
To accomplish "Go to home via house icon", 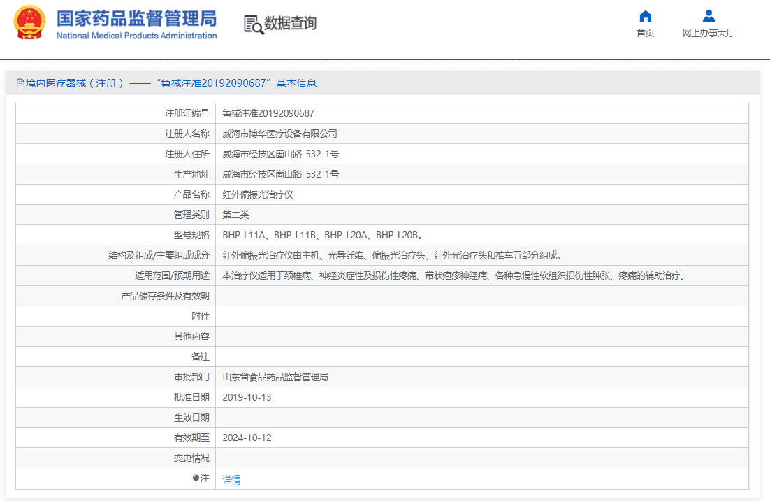I will pyautogui.click(x=645, y=16).
